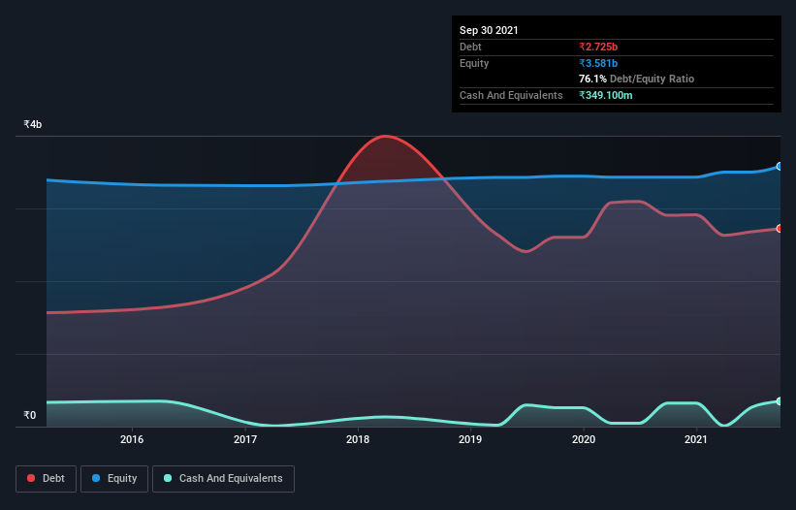
Task: Click the 2016 x-axis label
Action: tap(132, 439)
